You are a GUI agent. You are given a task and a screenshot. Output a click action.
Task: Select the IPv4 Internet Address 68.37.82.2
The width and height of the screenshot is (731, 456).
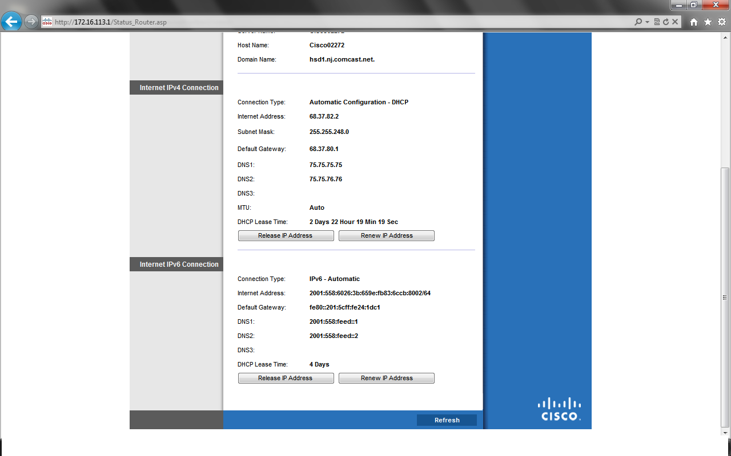[324, 116]
